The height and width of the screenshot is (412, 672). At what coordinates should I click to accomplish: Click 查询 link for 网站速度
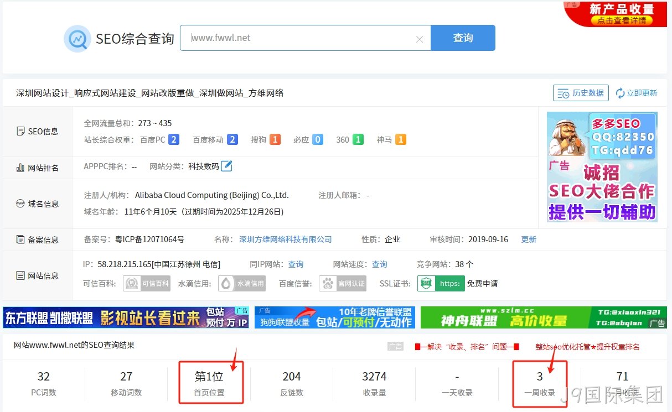pos(380,264)
